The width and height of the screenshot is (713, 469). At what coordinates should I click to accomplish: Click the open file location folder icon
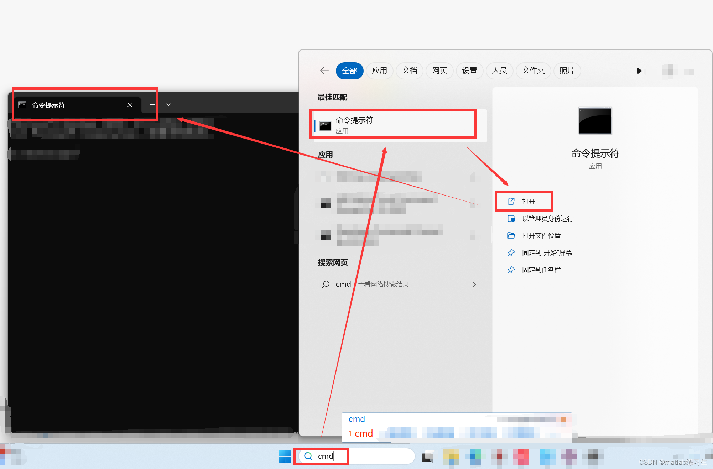pos(511,236)
